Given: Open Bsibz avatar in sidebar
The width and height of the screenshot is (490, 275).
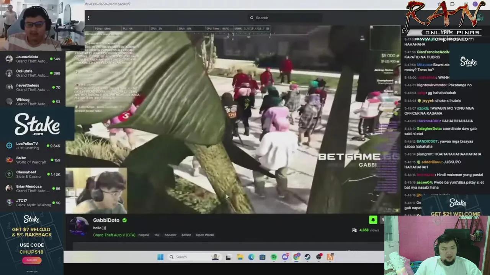Looking at the screenshot, I should pyautogui.click(x=9, y=160).
